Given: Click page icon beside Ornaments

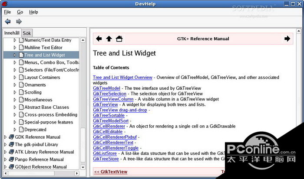Looking at the screenshot, I should pyautogui.click(x=21, y=85).
